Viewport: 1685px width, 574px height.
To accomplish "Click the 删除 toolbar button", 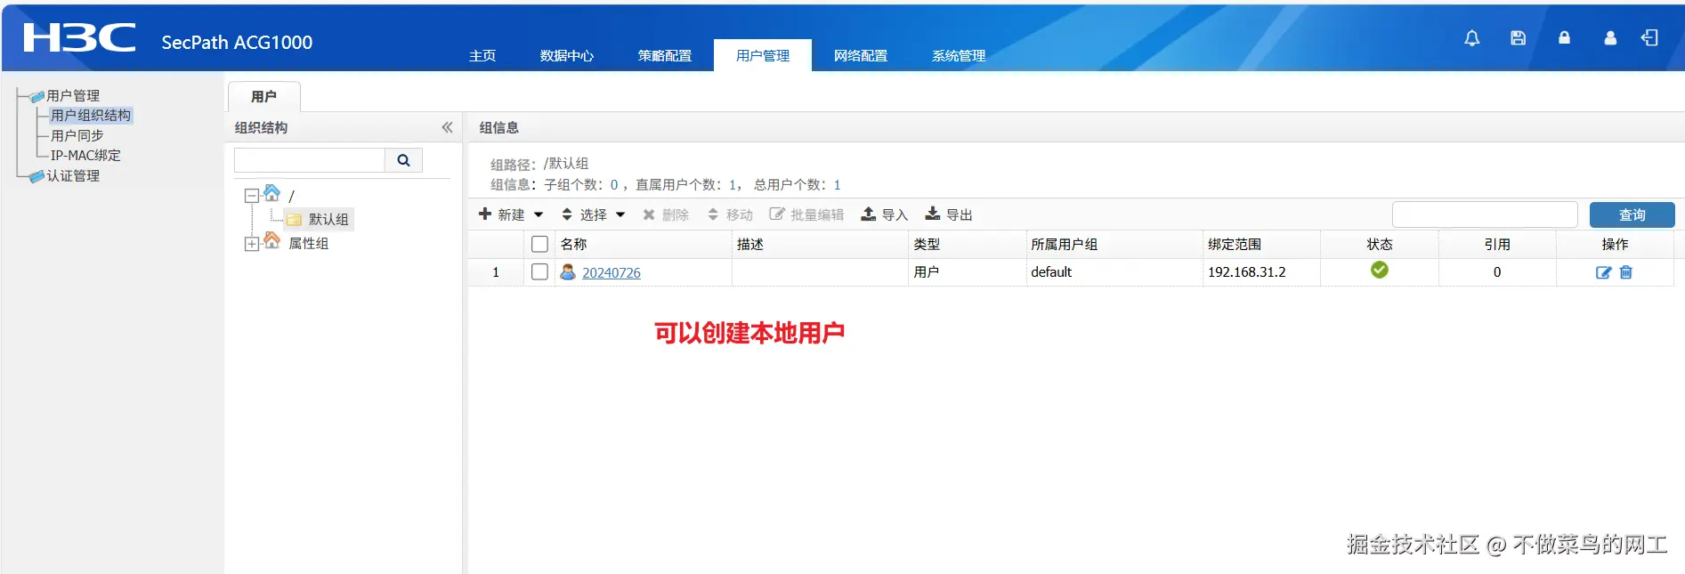I will coord(666,214).
